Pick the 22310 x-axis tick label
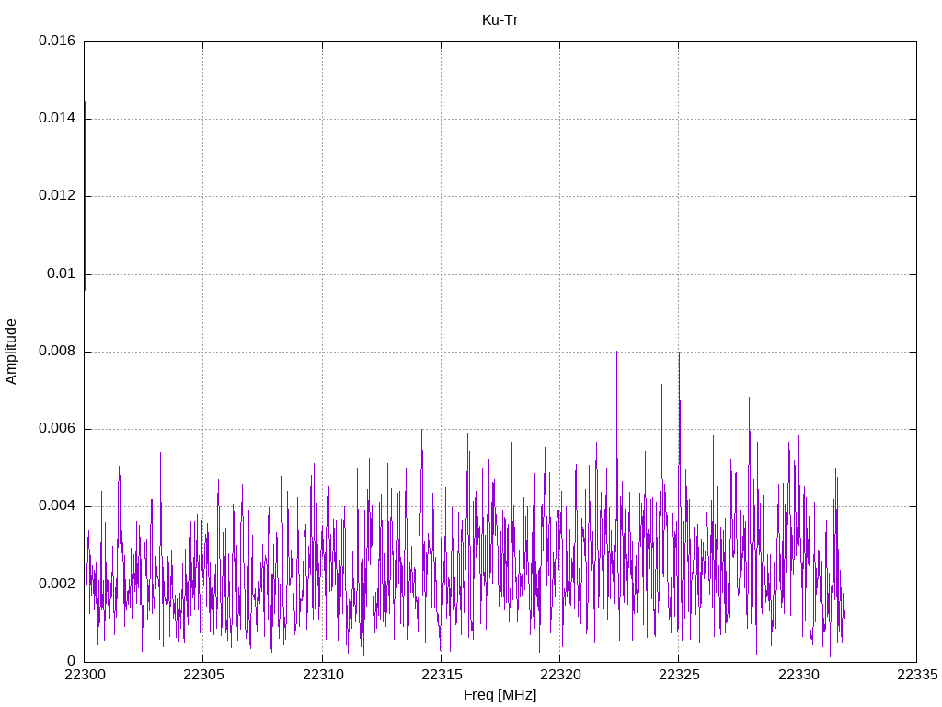Screen dimensions: 942x707 322,677
